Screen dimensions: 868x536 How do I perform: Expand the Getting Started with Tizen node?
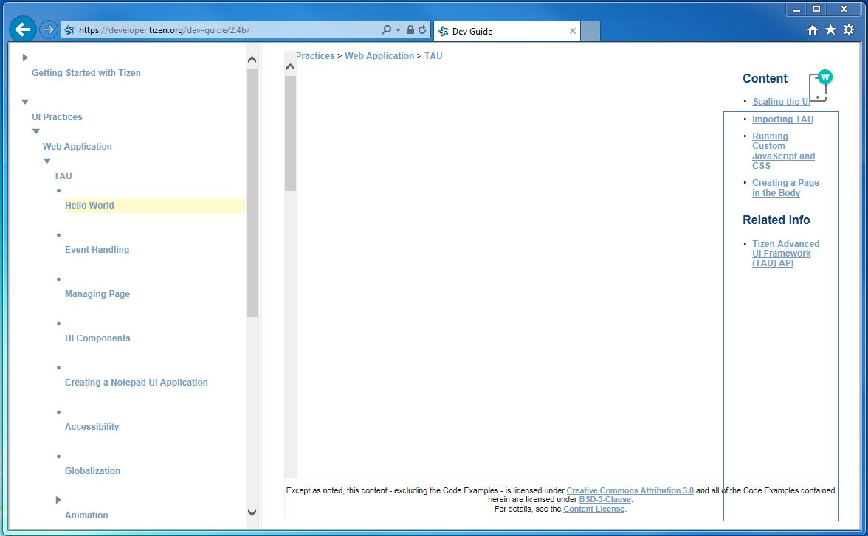(25, 58)
